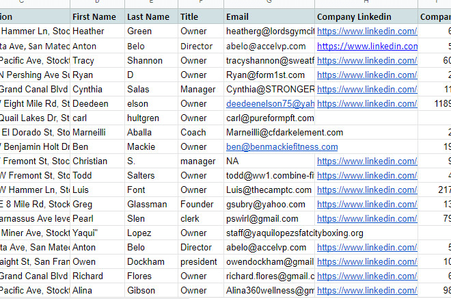Open LinkedIn link in Owen Dockham's row
The height and width of the screenshot is (299, 451).
(x=366, y=261)
